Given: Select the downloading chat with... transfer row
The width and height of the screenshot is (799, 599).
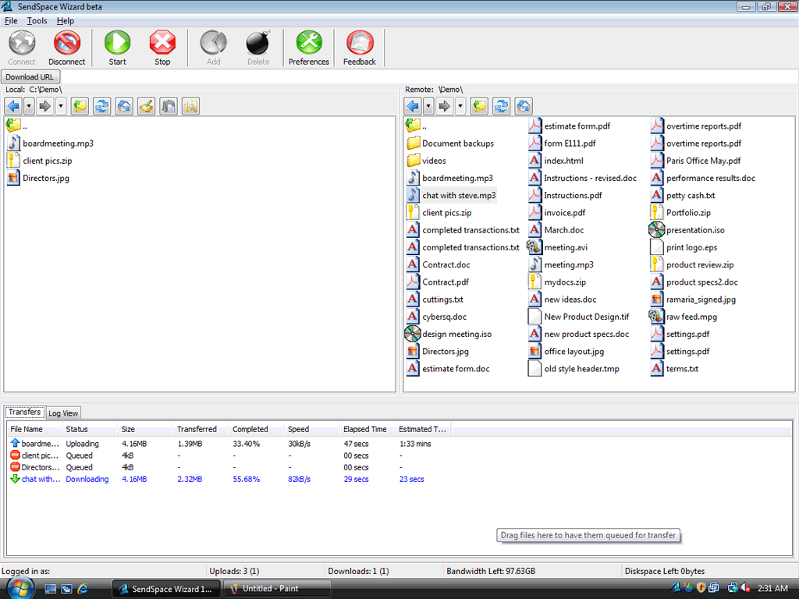Looking at the screenshot, I should tap(229, 479).
